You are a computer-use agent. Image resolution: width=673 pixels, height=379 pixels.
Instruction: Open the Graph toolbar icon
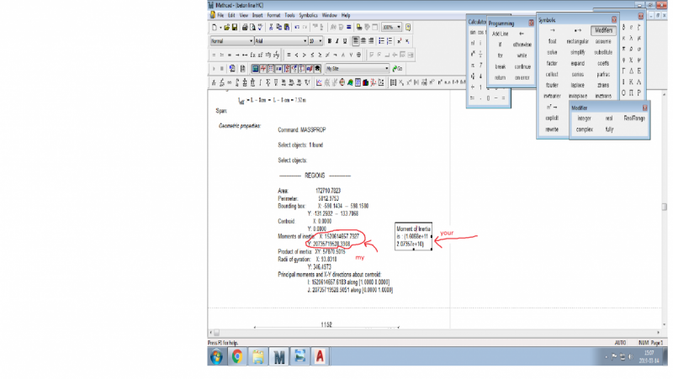coord(263,69)
